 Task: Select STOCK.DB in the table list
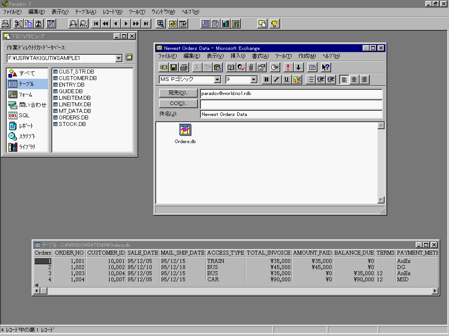pos(70,124)
